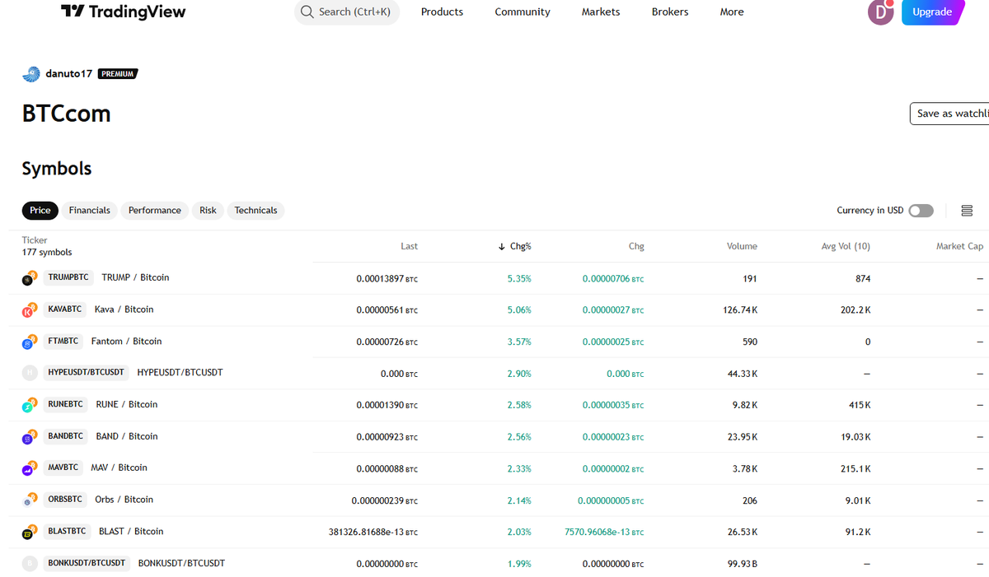Open the BONKUSDT/BTCUSDT ticker tag
The image size is (989, 577).
click(x=87, y=564)
